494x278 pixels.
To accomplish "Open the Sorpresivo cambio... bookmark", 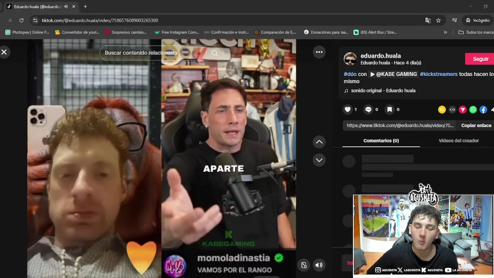I will (x=126, y=32).
